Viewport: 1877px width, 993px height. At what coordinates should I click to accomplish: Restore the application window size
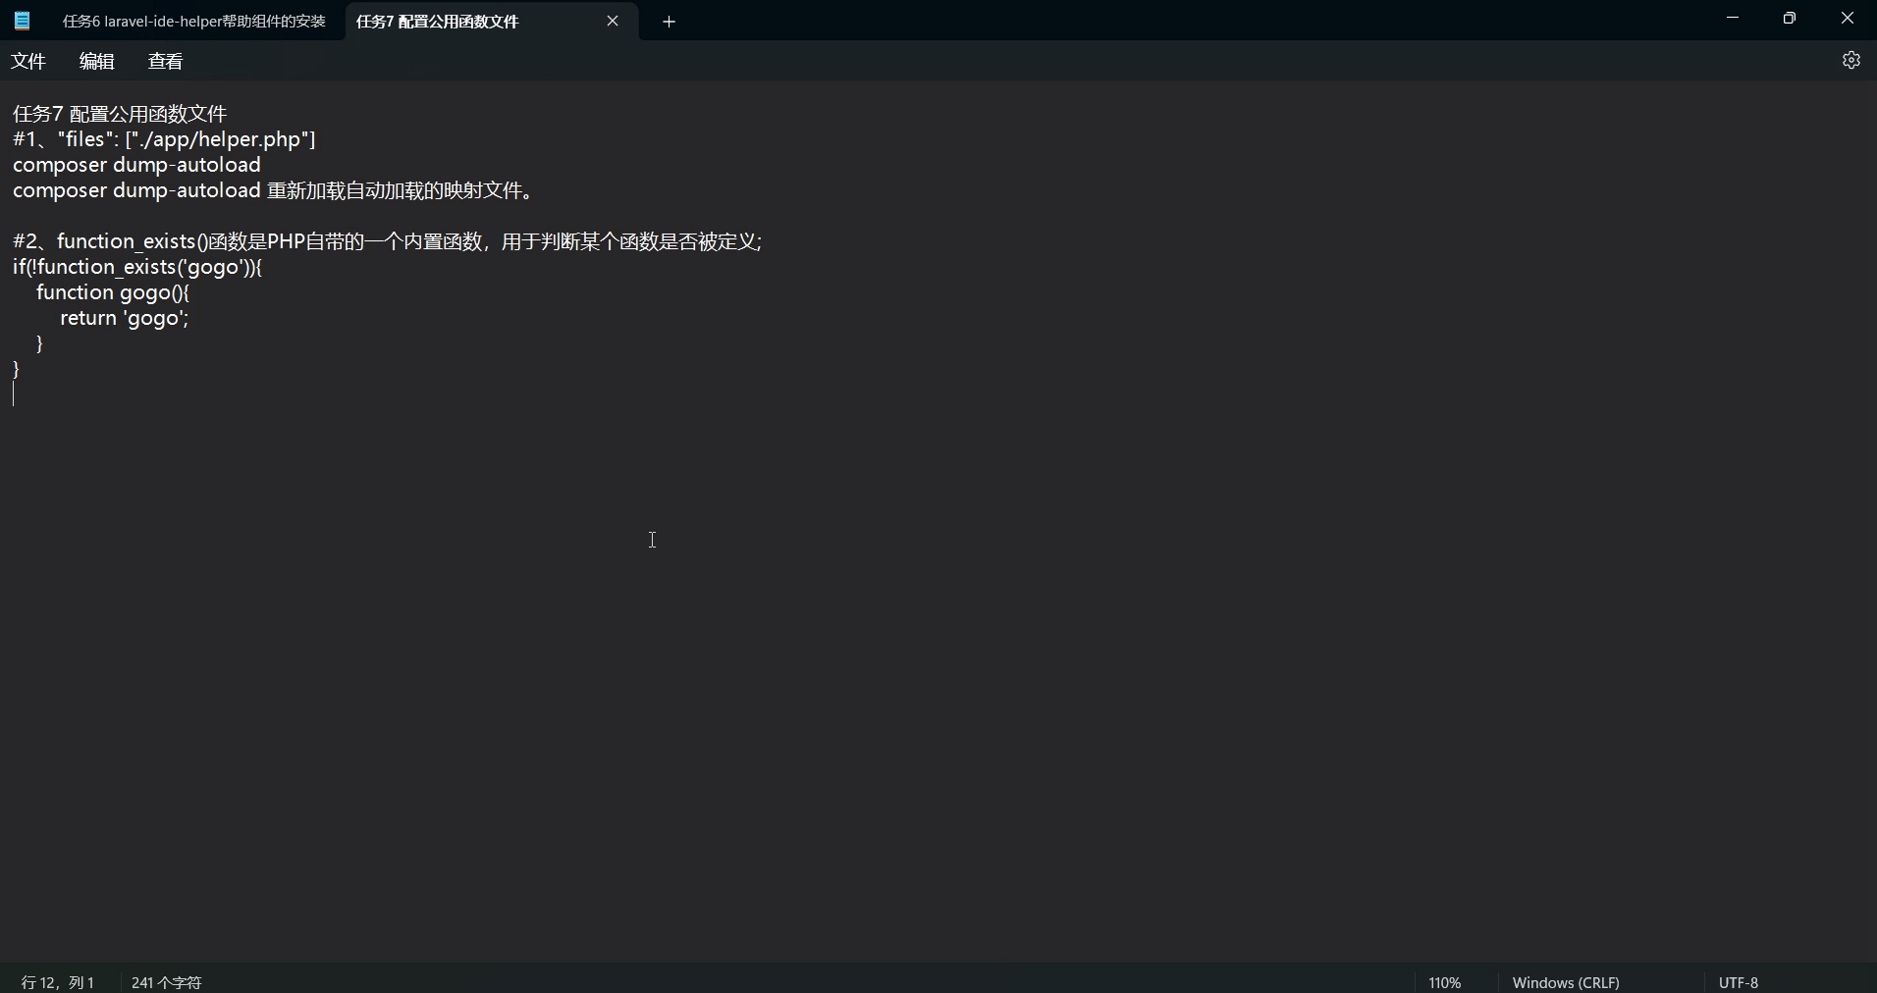point(1790,18)
